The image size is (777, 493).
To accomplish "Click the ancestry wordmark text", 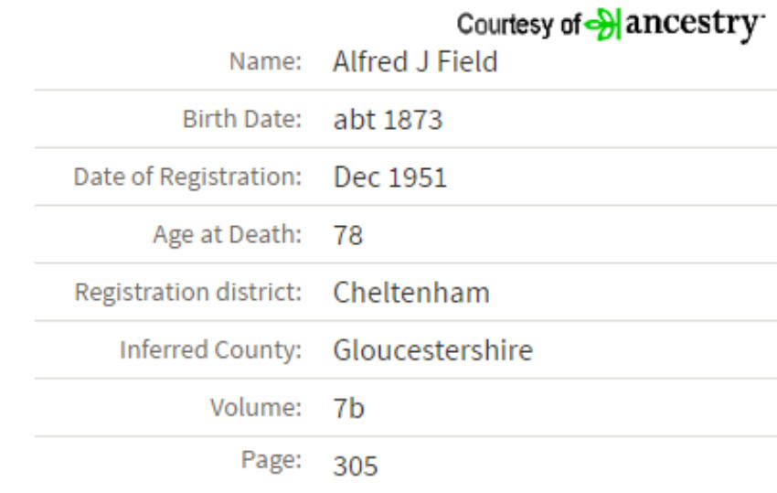I will point(695,25).
